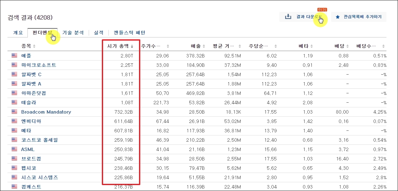398x191 pixels.
Task: Click the US flag beside Broadcom Mandatory
Action: [14, 112]
